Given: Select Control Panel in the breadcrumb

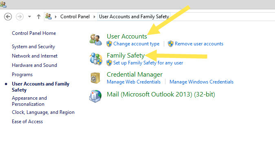Looking at the screenshot, I should click(x=75, y=17).
